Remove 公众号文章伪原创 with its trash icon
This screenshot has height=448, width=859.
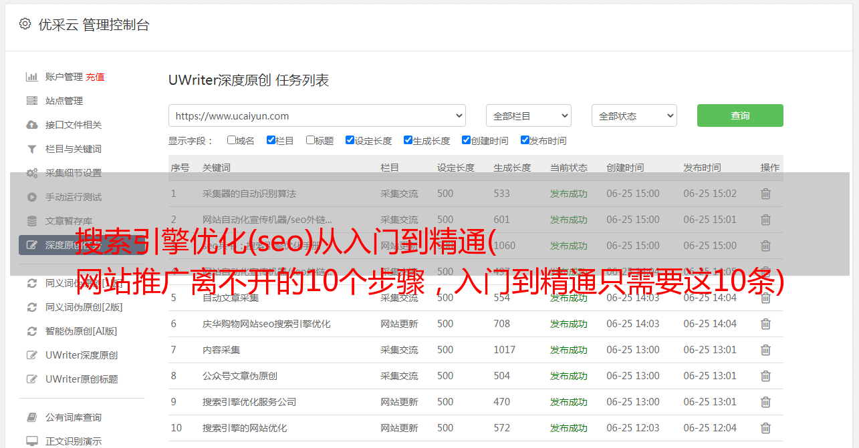[766, 376]
